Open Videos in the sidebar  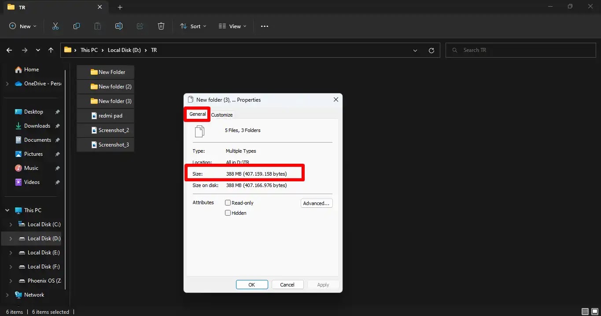coord(32,182)
